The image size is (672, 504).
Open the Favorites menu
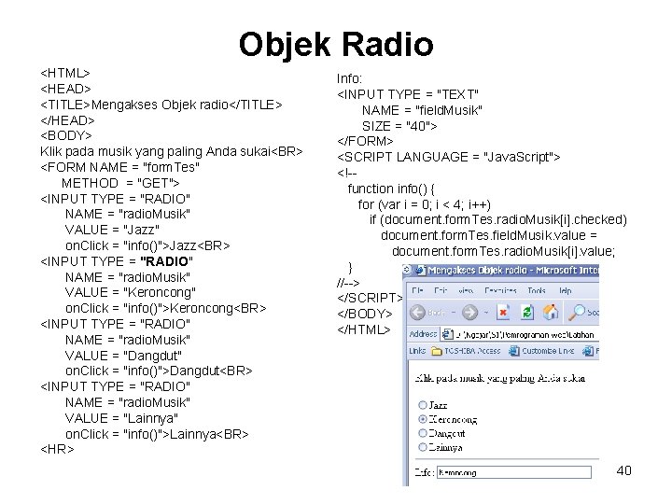click(x=500, y=290)
